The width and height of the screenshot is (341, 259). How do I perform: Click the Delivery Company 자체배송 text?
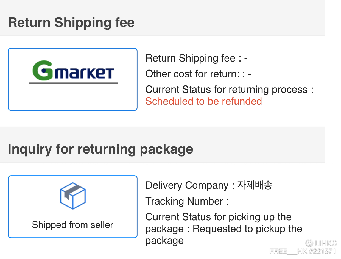tap(209, 185)
